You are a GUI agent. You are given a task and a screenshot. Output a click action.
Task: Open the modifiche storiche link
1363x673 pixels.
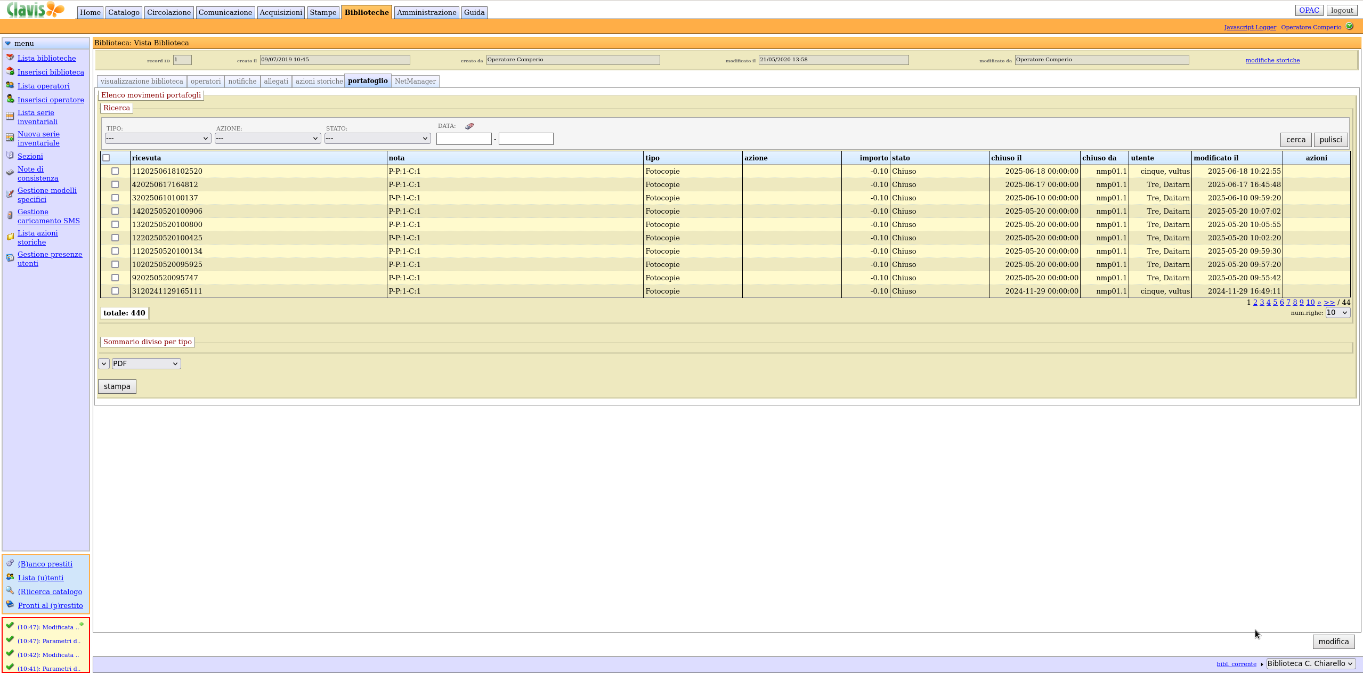[1272, 60]
